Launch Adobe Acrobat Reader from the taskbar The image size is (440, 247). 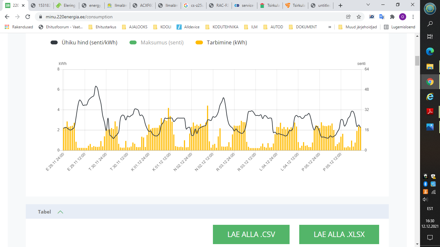pyautogui.click(x=430, y=112)
